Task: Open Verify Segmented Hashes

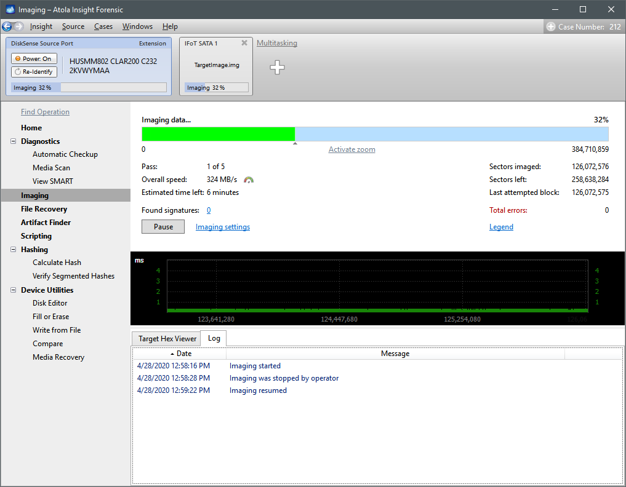Action: point(73,276)
